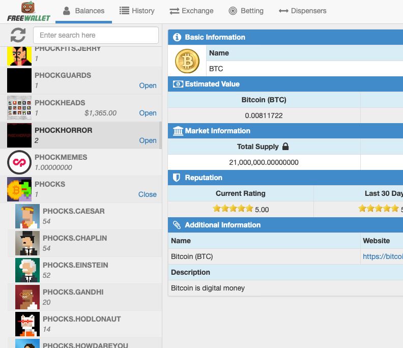Click the Market Information bank icon
The image size is (403, 348).
[178, 131]
